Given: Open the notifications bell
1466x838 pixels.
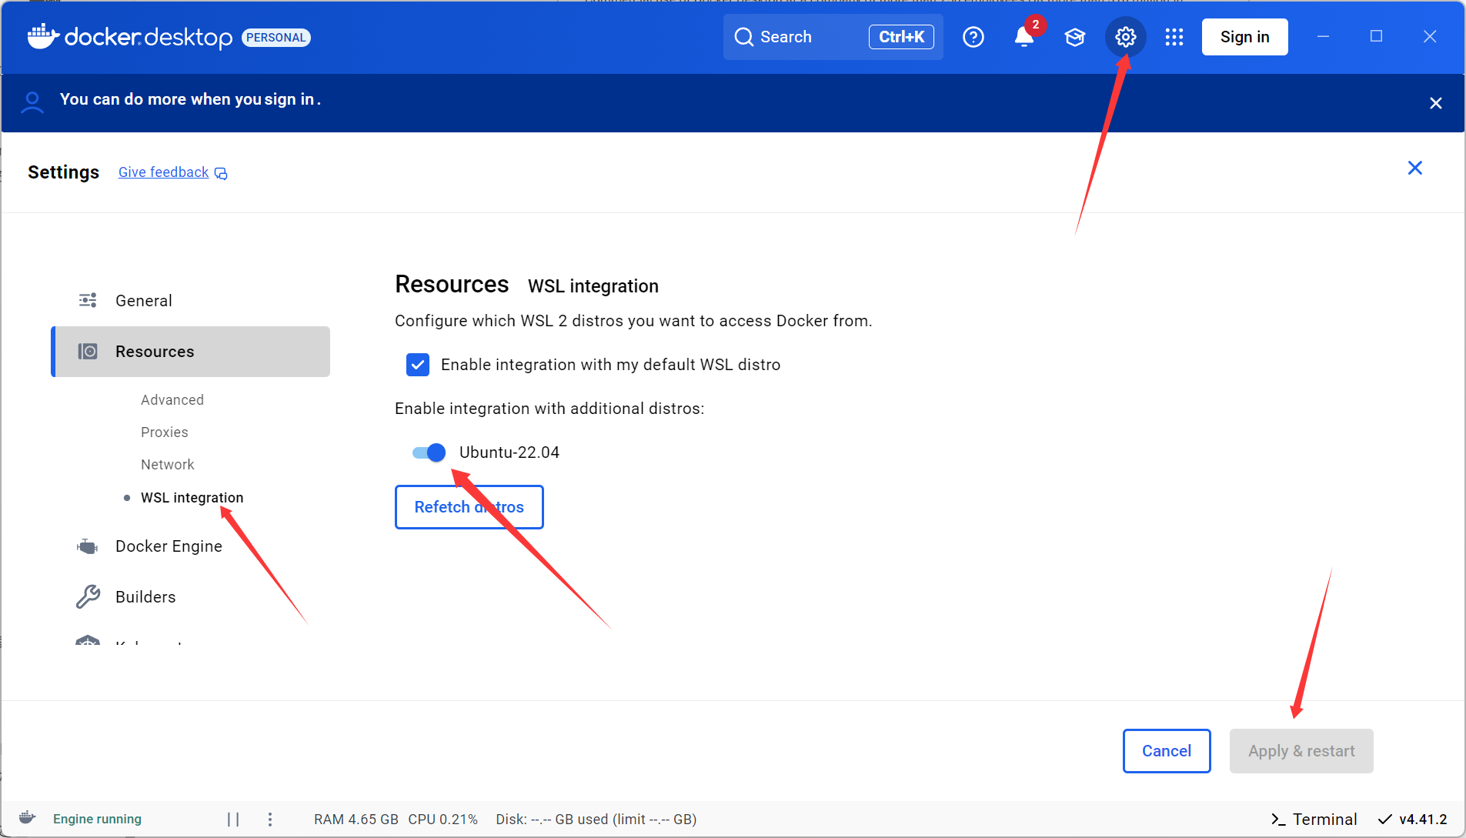Looking at the screenshot, I should pos(1024,37).
